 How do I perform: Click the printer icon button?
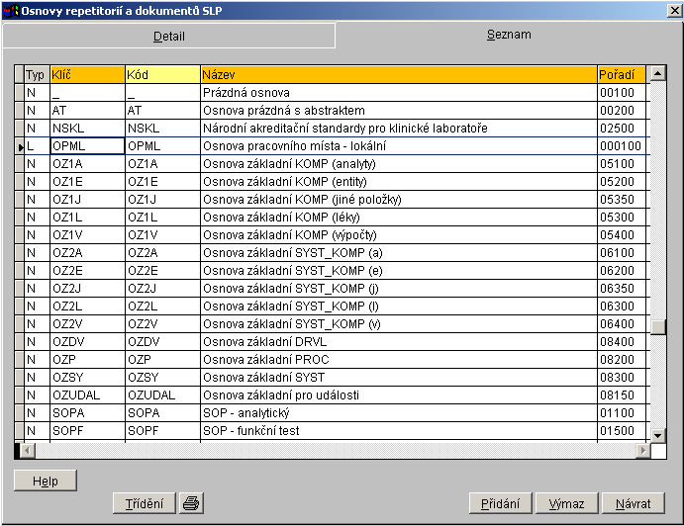pos(191,503)
